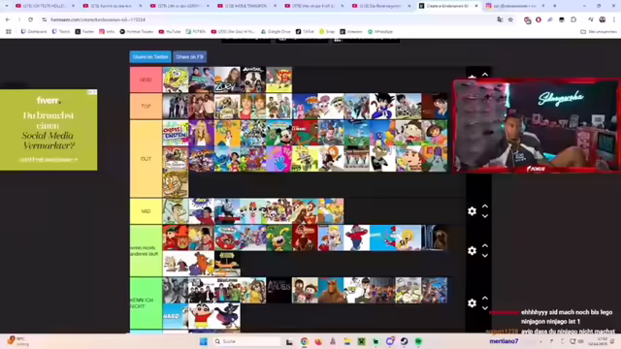
Task: Select the Zoey 101 thumbnail in GOD tier
Action: coord(227,79)
